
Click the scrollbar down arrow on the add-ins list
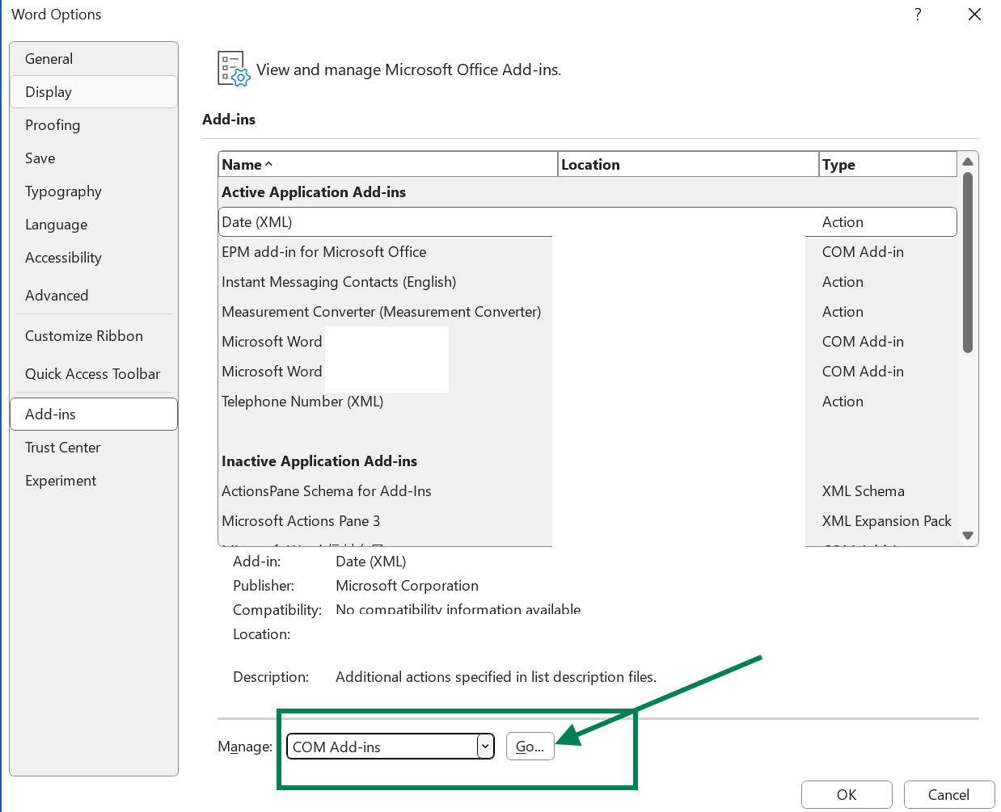coord(968,535)
